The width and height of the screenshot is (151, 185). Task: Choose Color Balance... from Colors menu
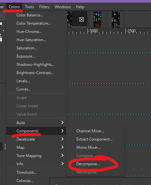tap(37, 15)
